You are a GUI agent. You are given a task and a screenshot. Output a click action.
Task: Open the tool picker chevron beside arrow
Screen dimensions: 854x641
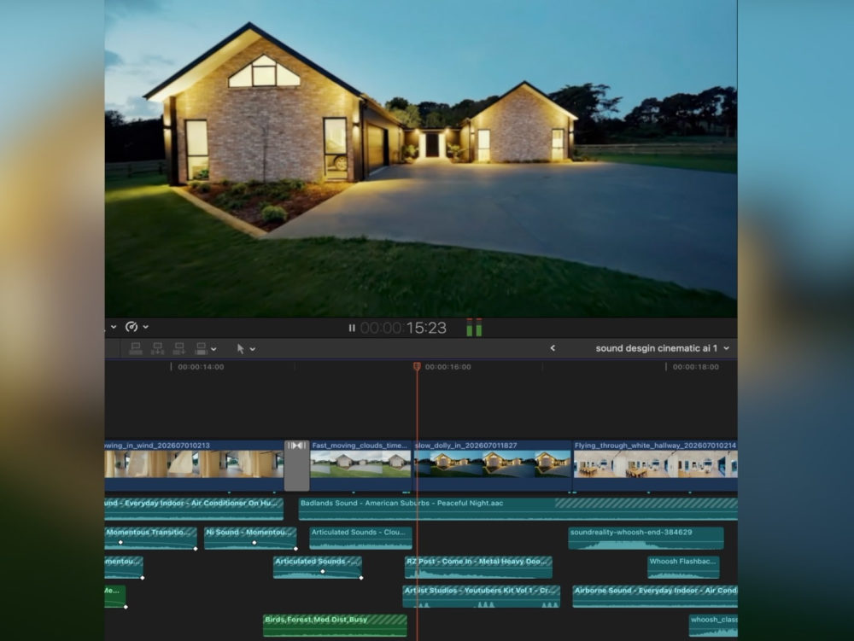click(253, 349)
